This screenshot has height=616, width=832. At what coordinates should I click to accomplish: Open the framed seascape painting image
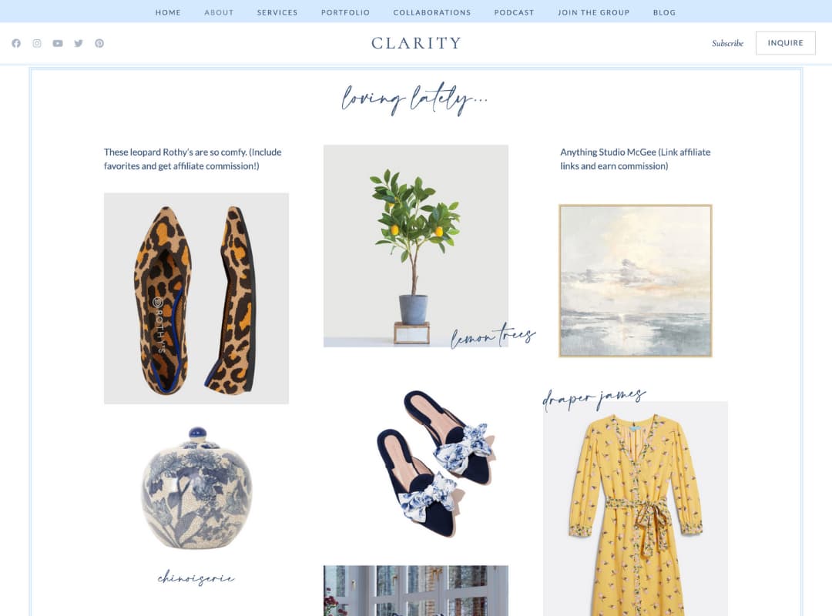pyautogui.click(x=635, y=281)
